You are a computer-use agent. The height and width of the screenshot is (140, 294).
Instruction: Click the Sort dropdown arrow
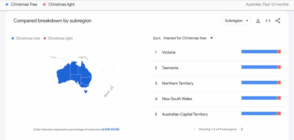[x=212, y=38]
